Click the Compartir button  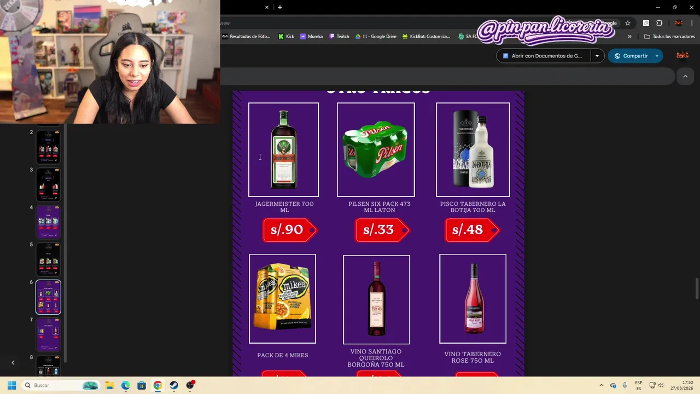[630, 56]
